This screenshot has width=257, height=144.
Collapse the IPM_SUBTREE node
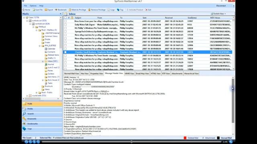point(40,46)
